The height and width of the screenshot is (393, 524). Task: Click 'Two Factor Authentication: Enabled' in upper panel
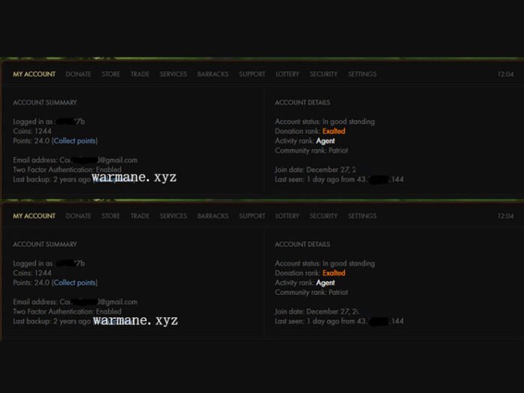click(x=67, y=169)
